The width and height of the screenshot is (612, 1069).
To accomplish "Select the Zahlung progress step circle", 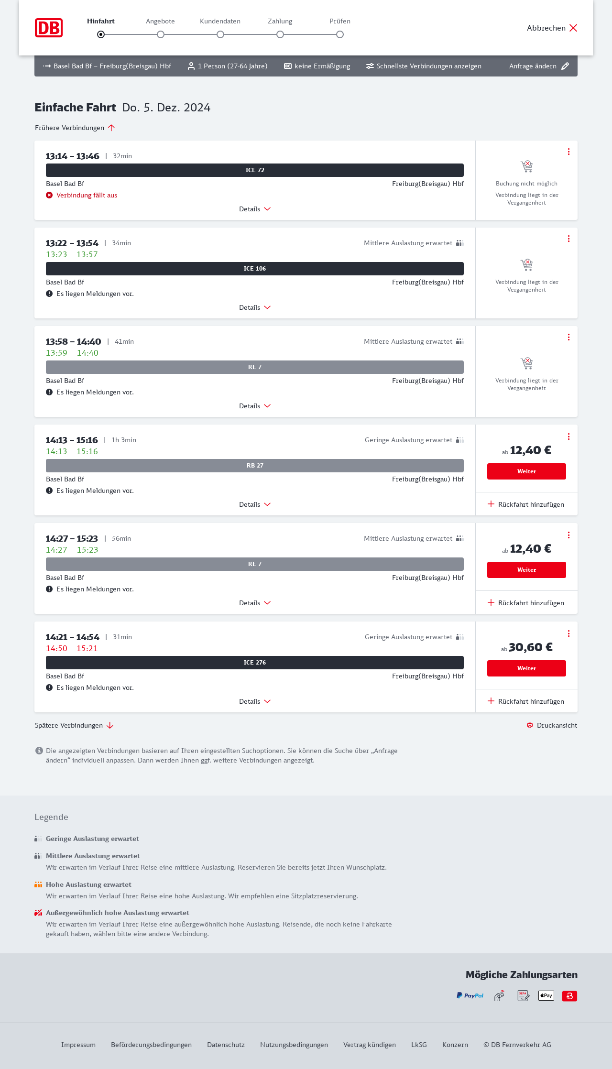I will click(280, 34).
